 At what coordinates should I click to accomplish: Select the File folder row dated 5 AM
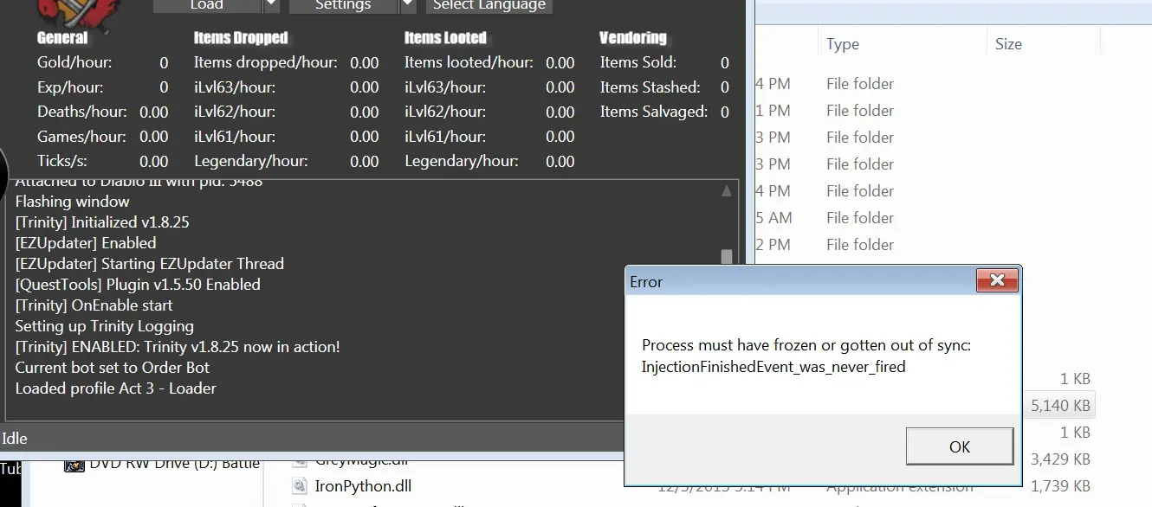point(859,218)
